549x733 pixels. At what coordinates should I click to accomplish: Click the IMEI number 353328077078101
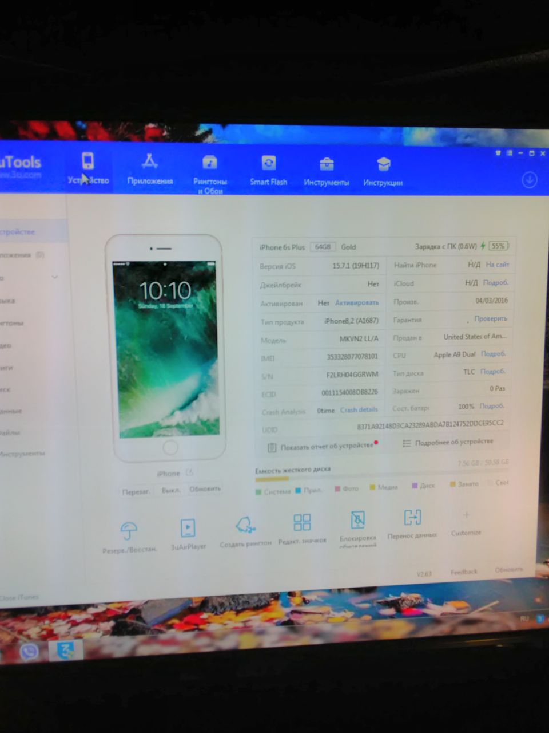[352, 356]
